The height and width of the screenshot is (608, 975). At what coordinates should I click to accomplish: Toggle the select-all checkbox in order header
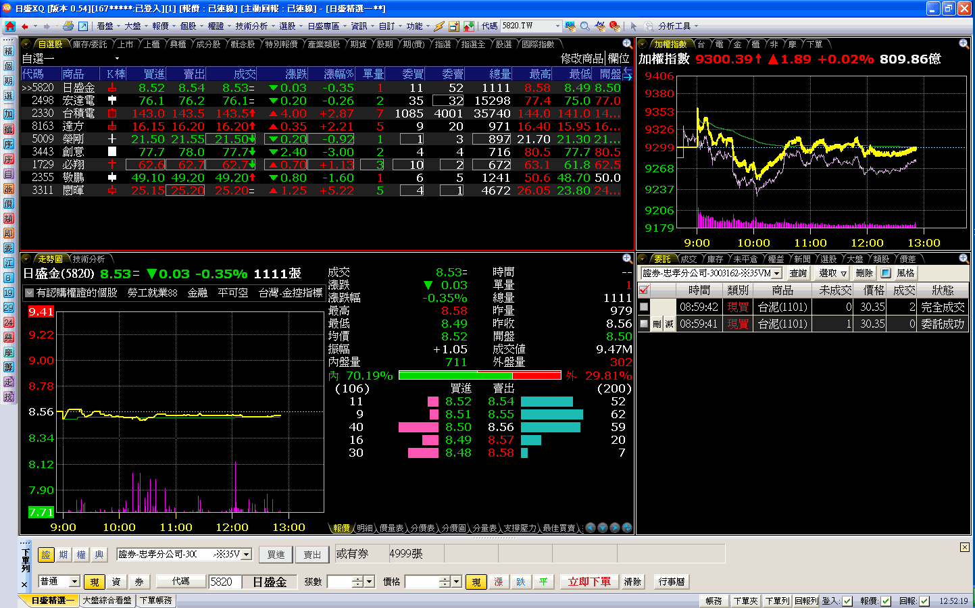(x=644, y=290)
